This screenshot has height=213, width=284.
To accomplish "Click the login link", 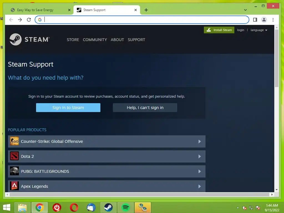I will click(240, 30).
